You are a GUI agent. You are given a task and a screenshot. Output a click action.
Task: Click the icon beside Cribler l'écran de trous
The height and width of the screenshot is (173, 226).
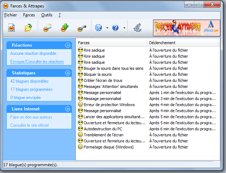[80, 80]
